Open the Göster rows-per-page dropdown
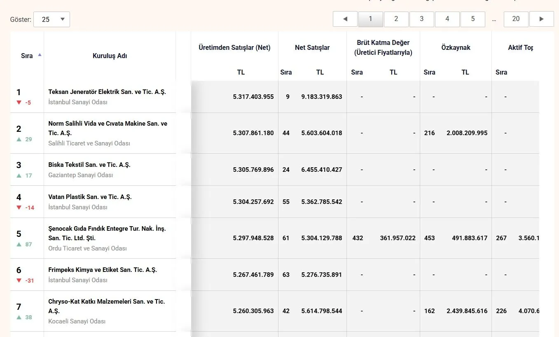The height and width of the screenshot is (337, 559). coord(51,19)
